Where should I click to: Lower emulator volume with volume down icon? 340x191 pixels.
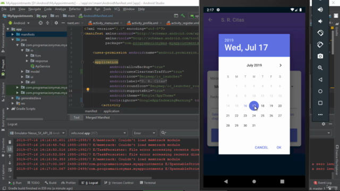(x=320, y=21)
